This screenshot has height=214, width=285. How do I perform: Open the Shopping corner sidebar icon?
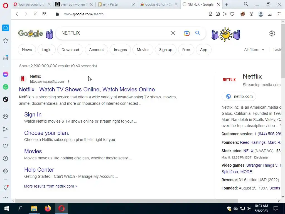click(6, 57)
